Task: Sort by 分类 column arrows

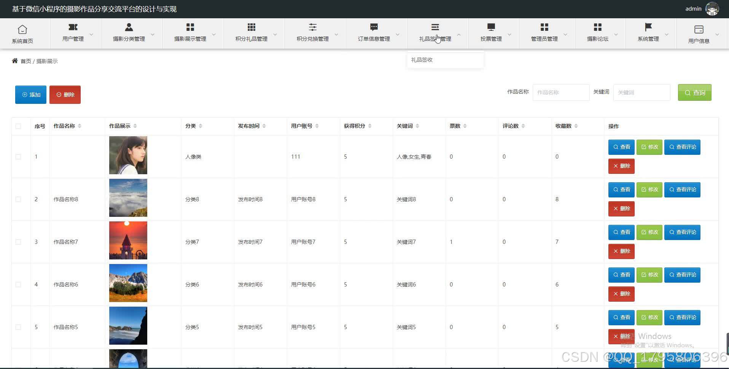Action: click(x=201, y=126)
